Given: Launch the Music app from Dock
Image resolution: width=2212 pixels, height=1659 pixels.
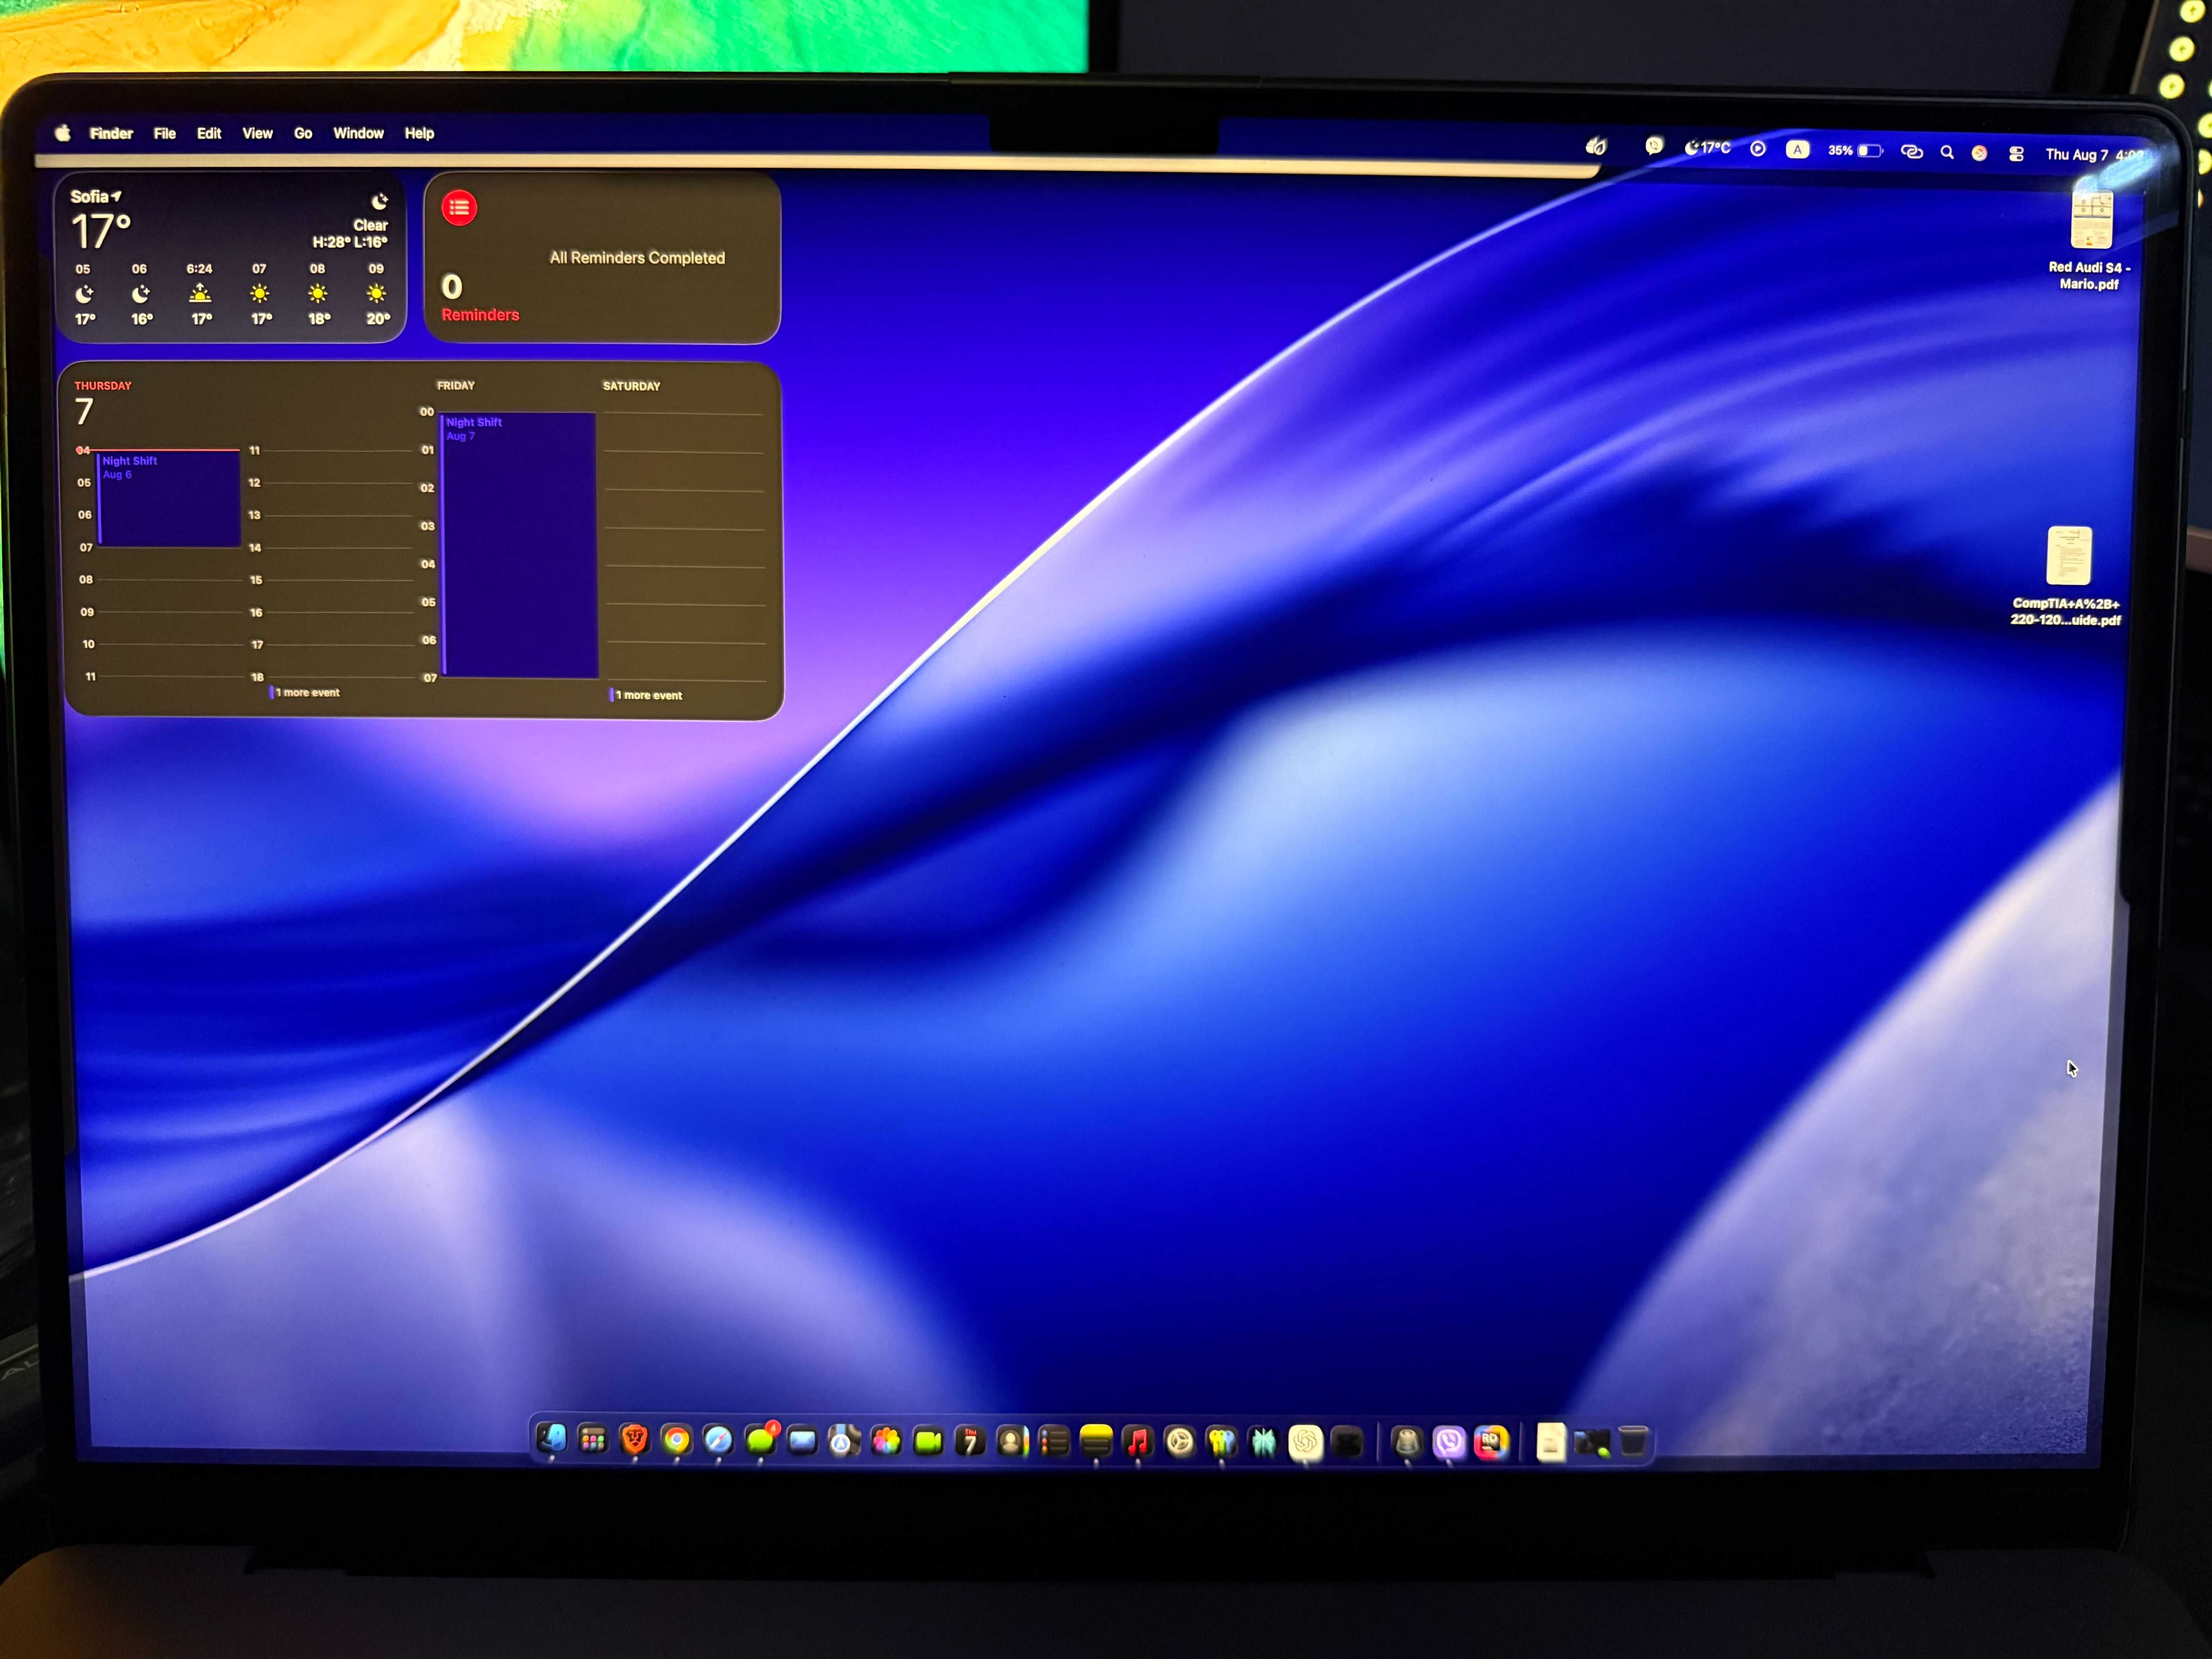Looking at the screenshot, I should (x=1138, y=1441).
